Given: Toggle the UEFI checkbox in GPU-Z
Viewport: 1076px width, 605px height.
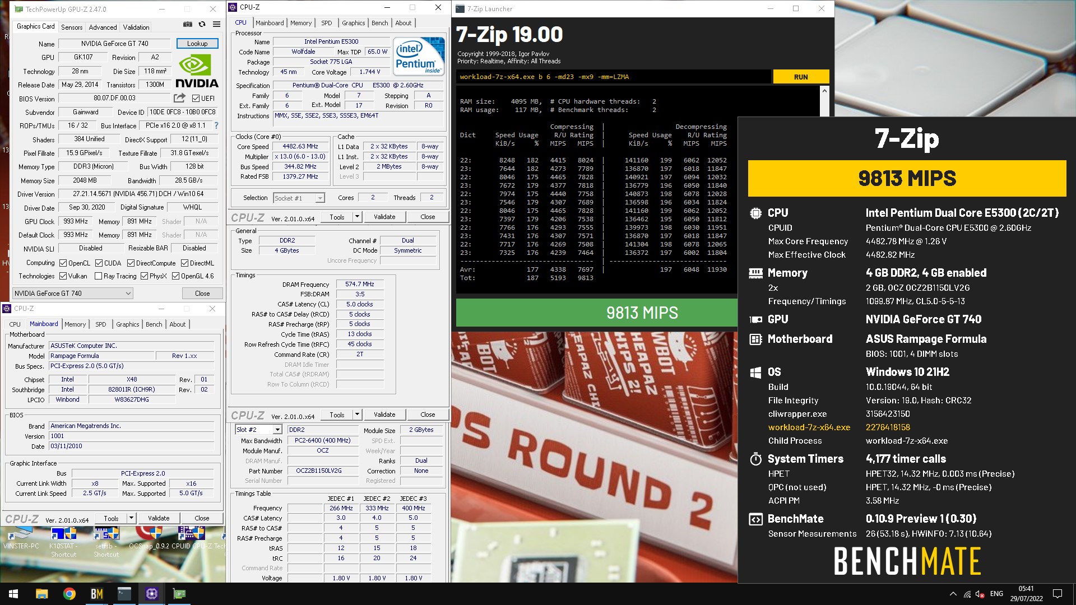Looking at the screenshot, I should (x=196, y=98).
